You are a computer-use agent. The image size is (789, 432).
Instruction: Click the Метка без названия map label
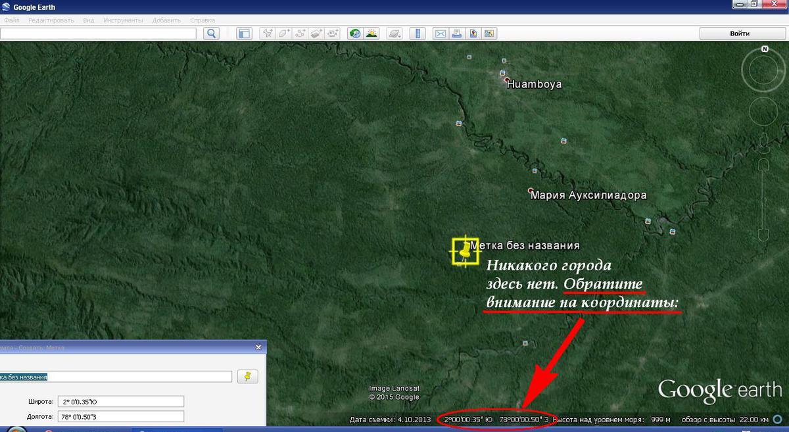click(525, 245)
